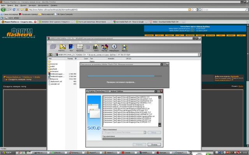Viewport: 249px width, 155px height.
Task: Open the Правка menu in Firefox
Action: (x=10, y=5)
